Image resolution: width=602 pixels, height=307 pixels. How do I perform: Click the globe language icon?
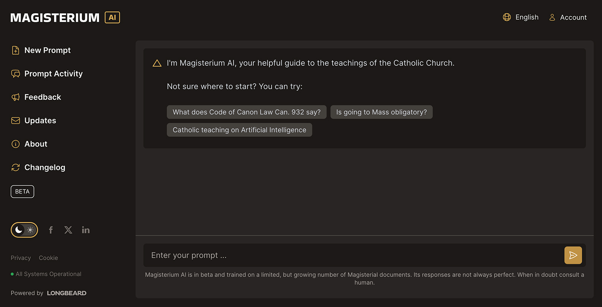click(507, 17)
